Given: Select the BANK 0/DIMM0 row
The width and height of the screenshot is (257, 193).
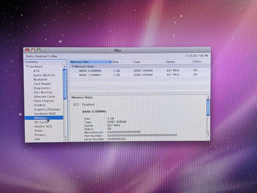Looking at the screenshot, I should pos(140,71).
